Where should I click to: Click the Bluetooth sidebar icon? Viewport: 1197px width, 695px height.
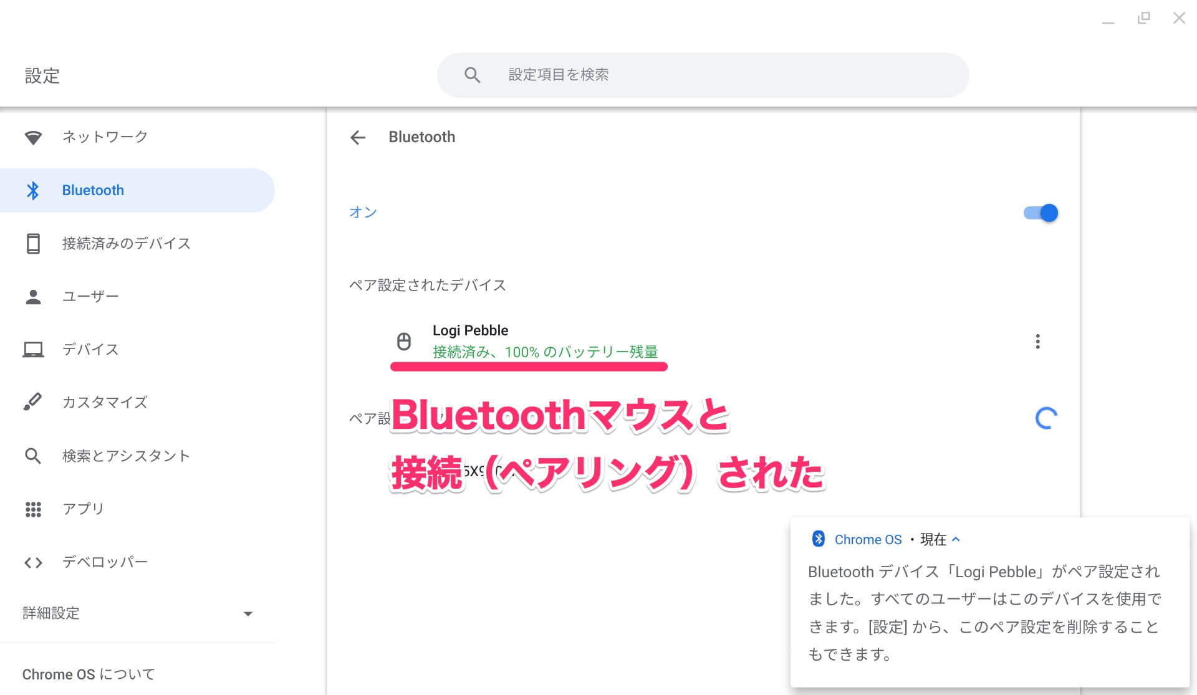(x=34, y=189)
